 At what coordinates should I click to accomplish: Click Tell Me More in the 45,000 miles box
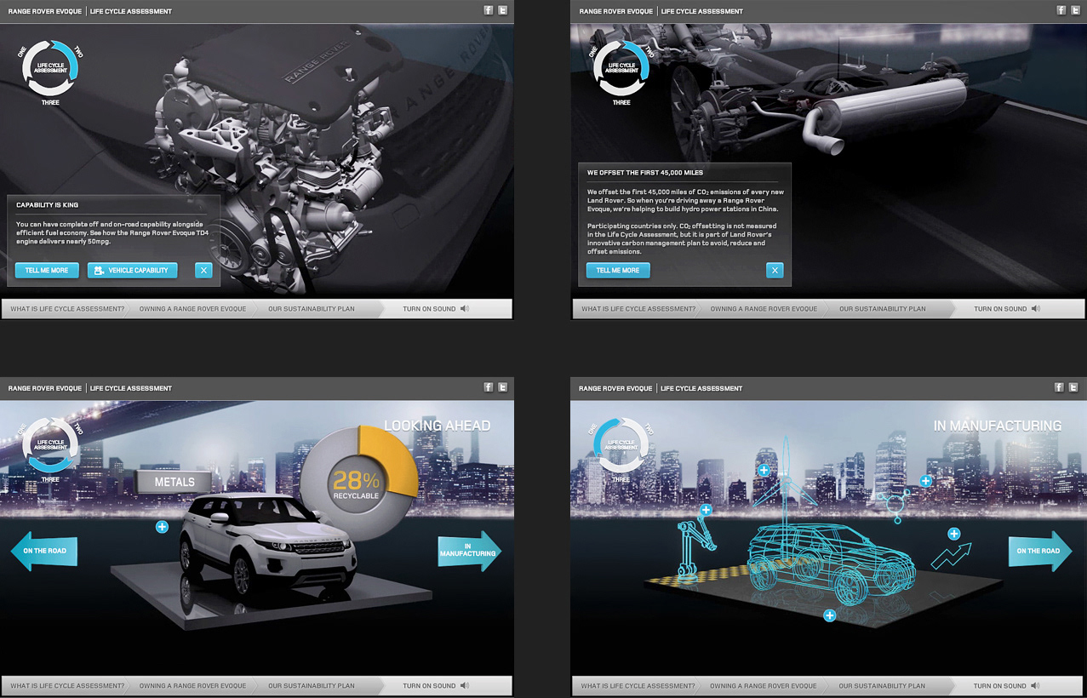[618, 271]
